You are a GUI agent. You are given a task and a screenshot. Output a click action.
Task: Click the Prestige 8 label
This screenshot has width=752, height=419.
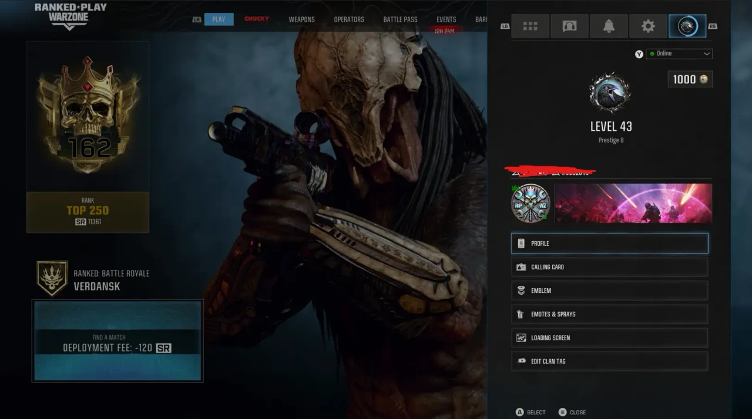[611, 141]
